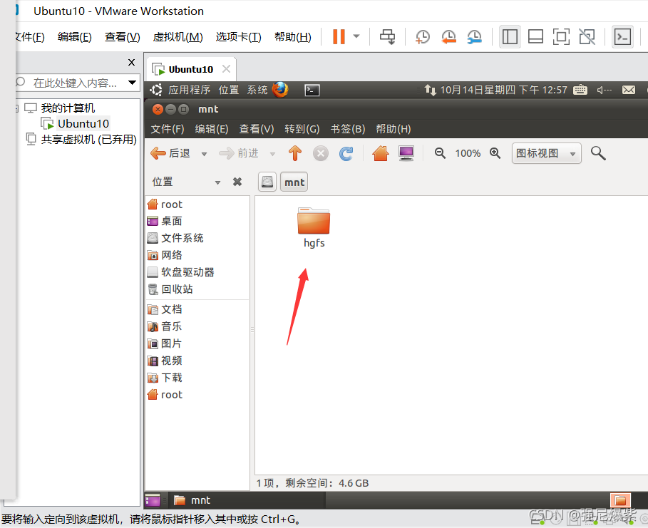Open Ubuntu 系统 panel menu
The image size is (648, 528).
pyautogui.click(x=257, y=90)
